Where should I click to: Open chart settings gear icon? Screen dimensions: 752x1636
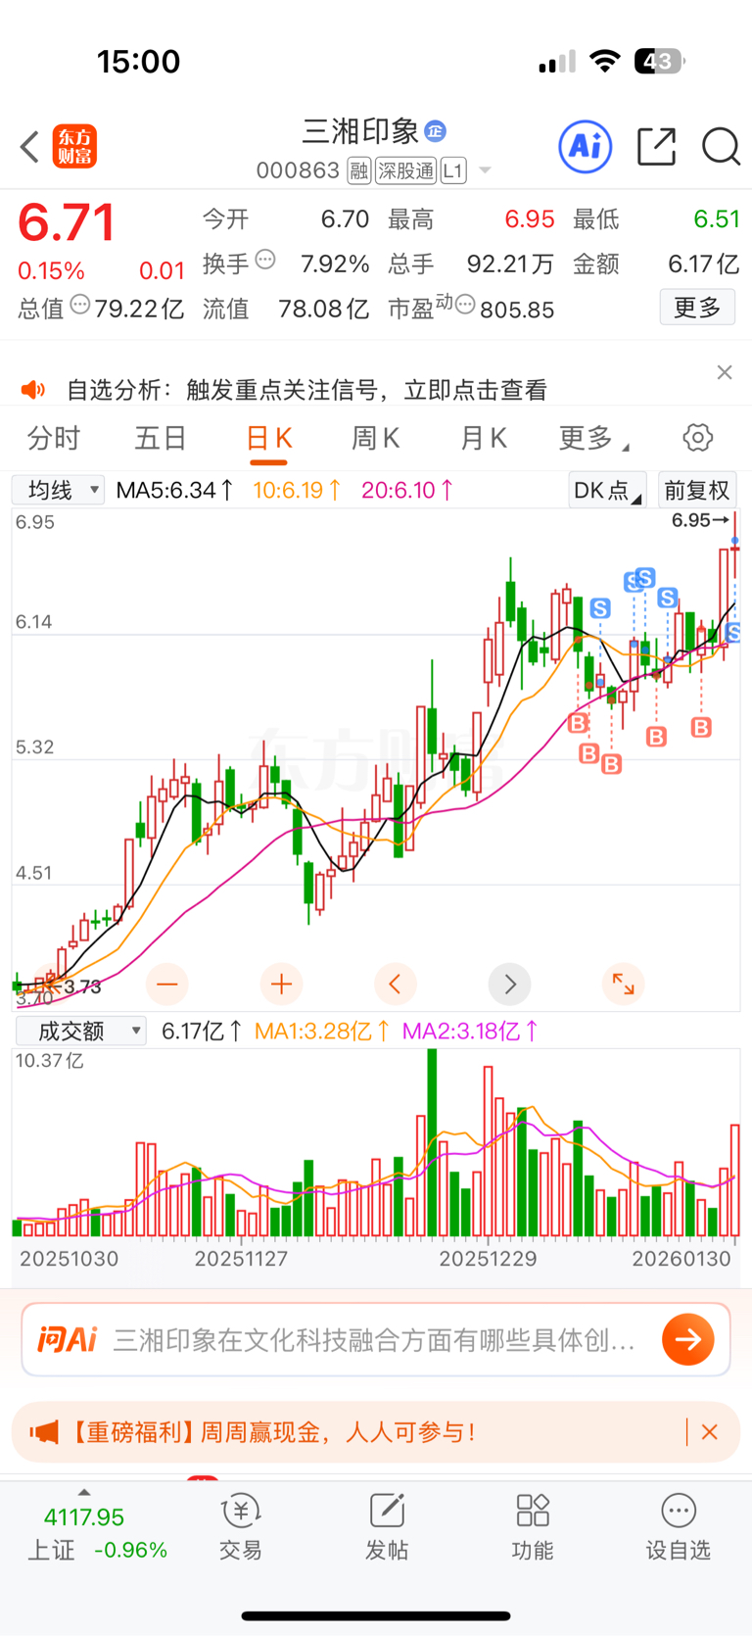698,438
